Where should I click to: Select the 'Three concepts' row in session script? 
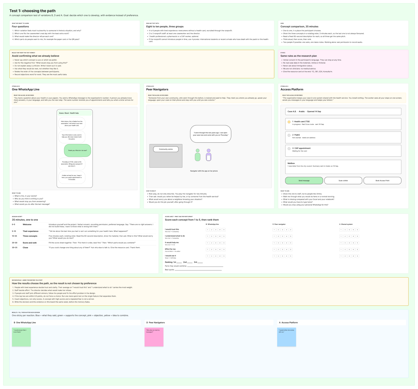point(84,237)
